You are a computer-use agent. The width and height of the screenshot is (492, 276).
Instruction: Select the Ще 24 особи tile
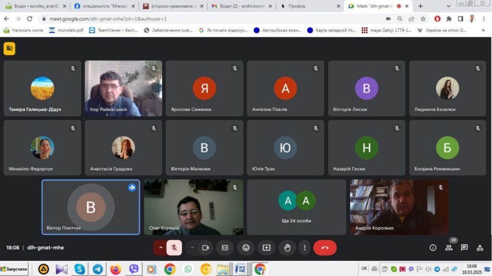pos(296,207)
